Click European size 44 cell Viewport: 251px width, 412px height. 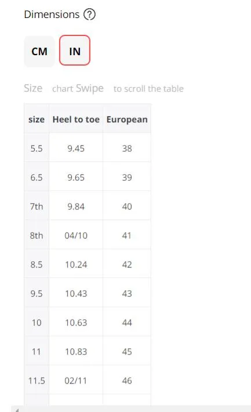[127, 323]
